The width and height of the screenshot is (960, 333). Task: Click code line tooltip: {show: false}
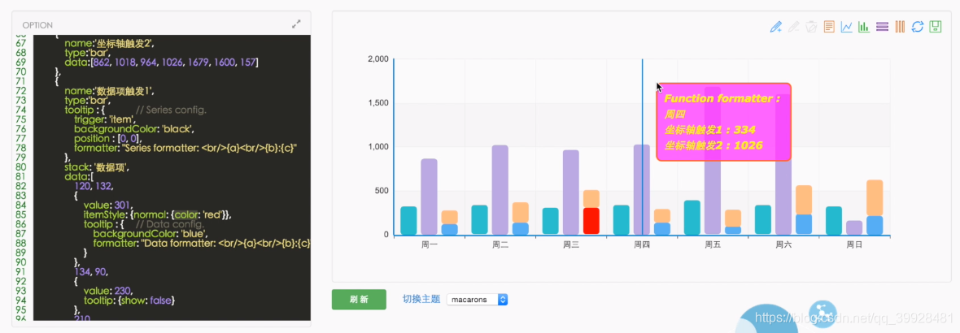click(130, 300)
